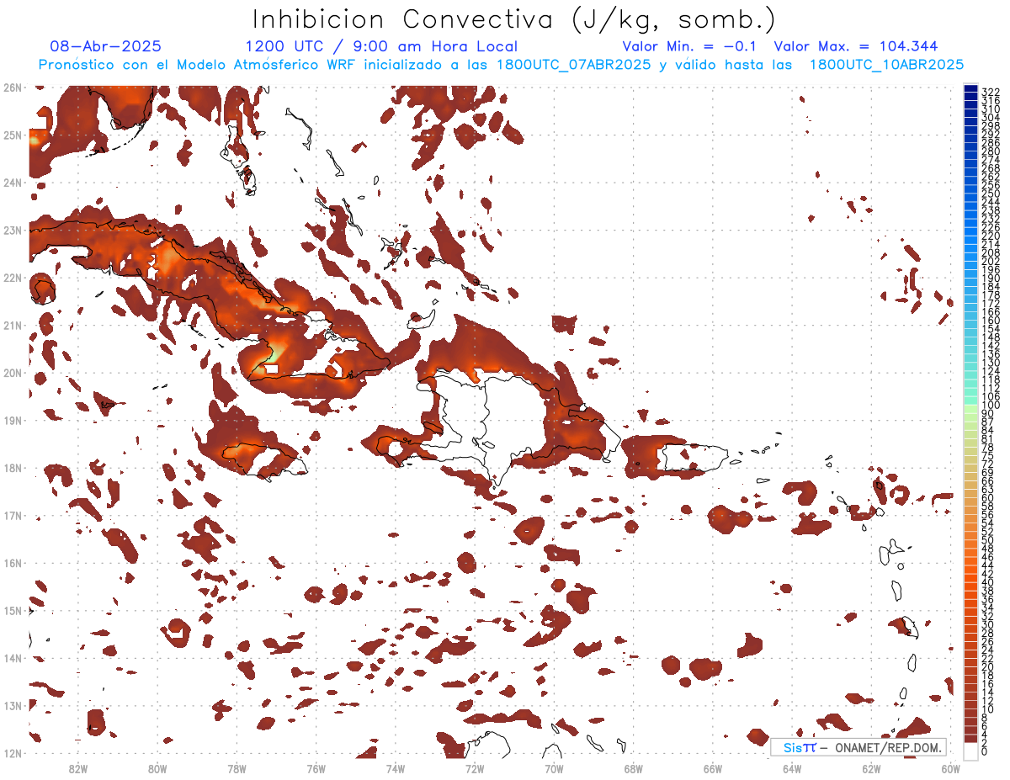Click the "78W" longitude label
Screen dimensions: 1010x780
[x=237, y=768]
